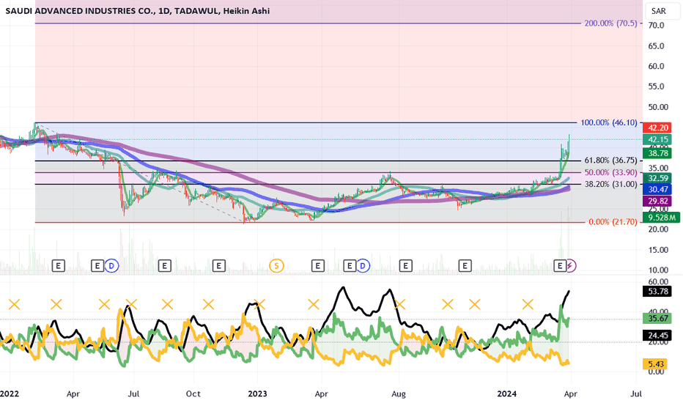Screen dimensions: 683x403
Task: Click the orange 5.43 indicator value tag
Action: [656, 364]
